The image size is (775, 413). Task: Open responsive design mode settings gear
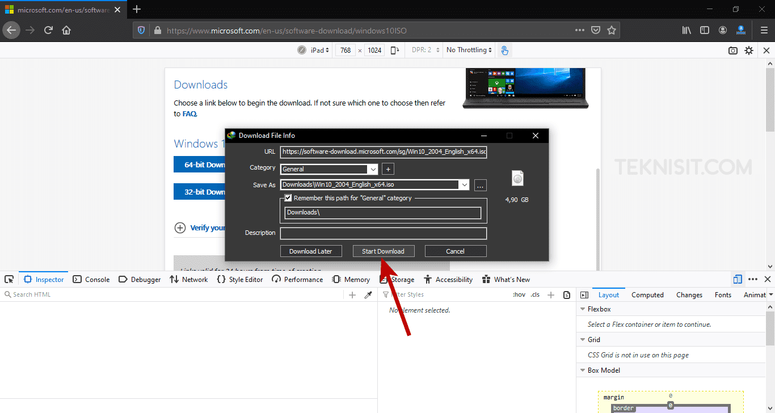pos(749,50)
